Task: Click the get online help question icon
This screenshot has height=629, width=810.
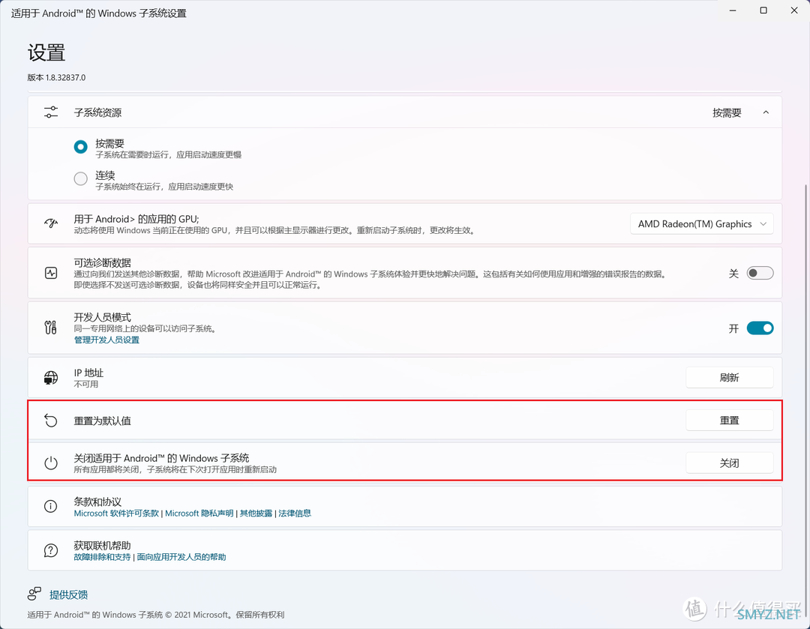Action: [x=51, y=550]
